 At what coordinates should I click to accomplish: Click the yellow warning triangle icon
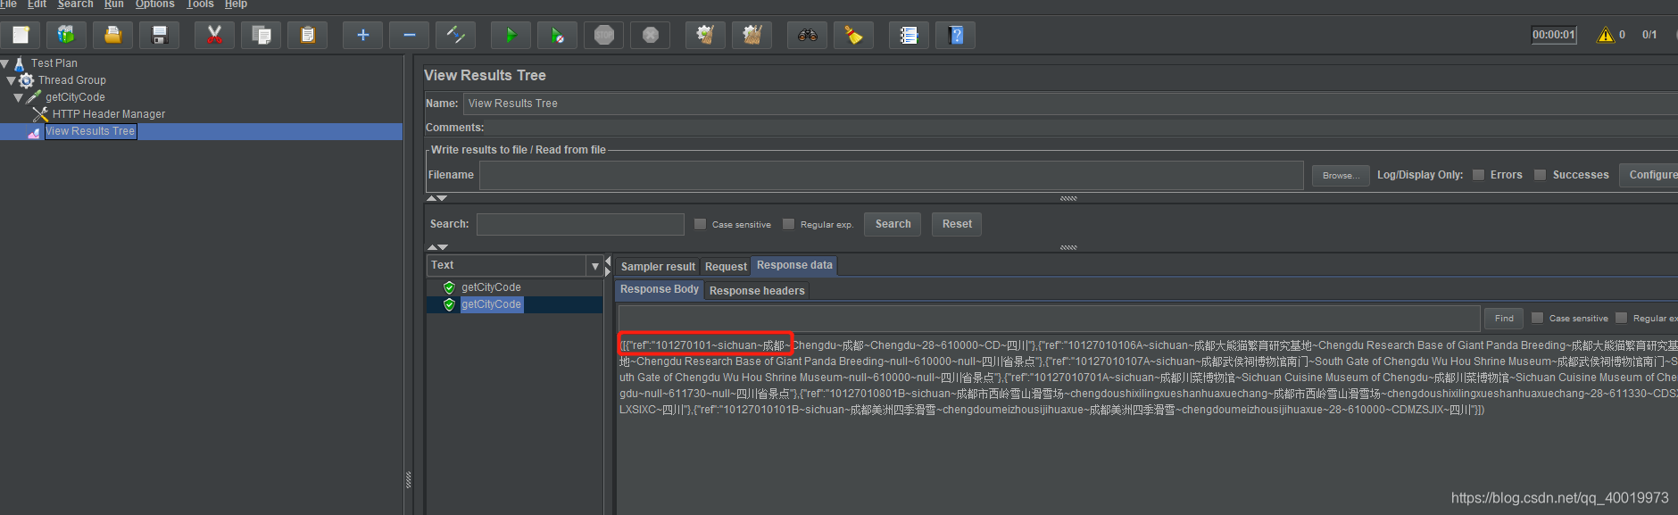click(1606, 35)
